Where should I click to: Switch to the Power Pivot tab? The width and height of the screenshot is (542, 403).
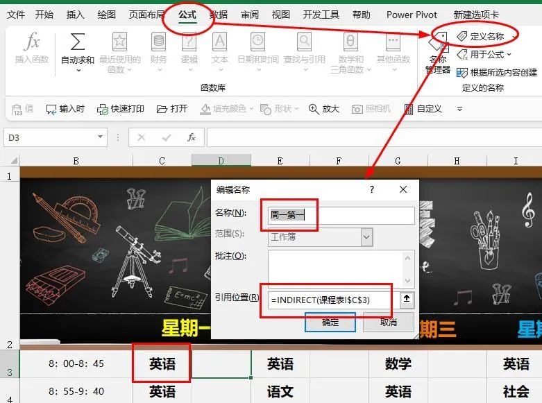[412, 15]
